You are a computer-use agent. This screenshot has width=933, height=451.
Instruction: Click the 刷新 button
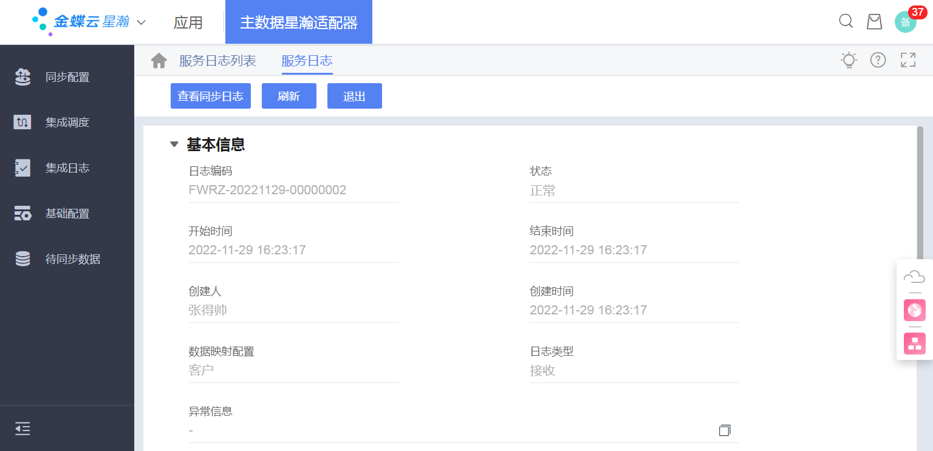pyautogui.click(x=289, y=96)
